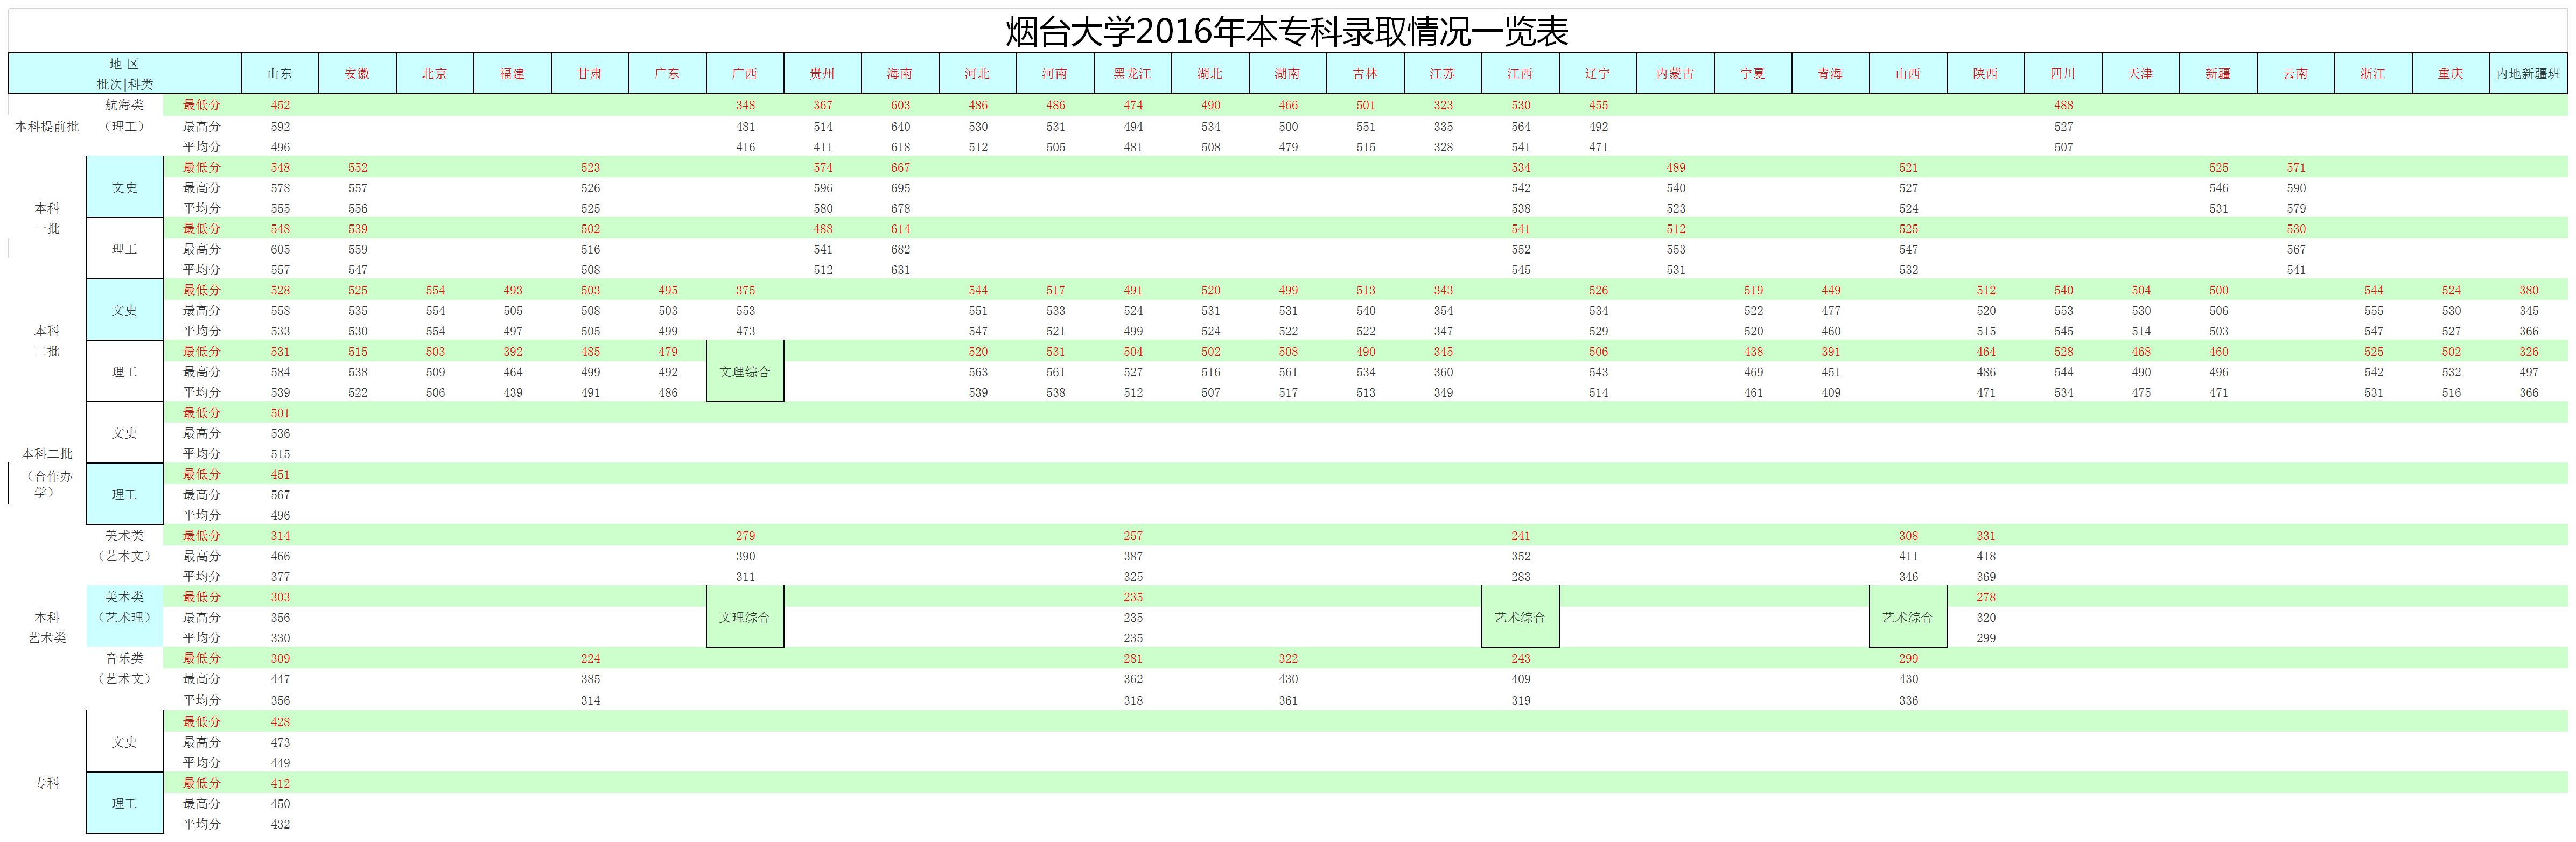This screenshot has width=2576, height=842.
Task: Click 山东 value 605 in 本科一批理工
Action: tap(280, 249)
